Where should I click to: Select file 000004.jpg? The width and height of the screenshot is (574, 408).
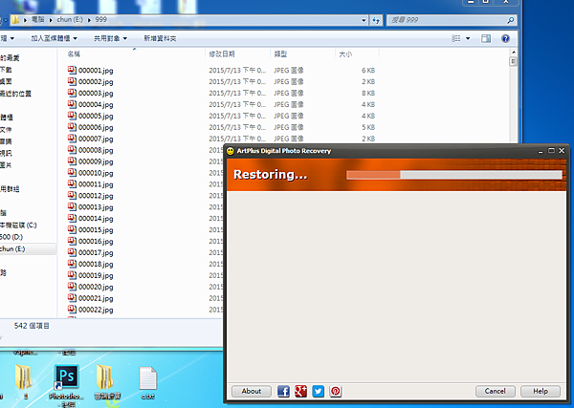(96, 104)
